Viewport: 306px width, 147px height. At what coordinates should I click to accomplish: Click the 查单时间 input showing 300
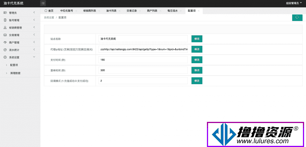click(x=143, y=70)
